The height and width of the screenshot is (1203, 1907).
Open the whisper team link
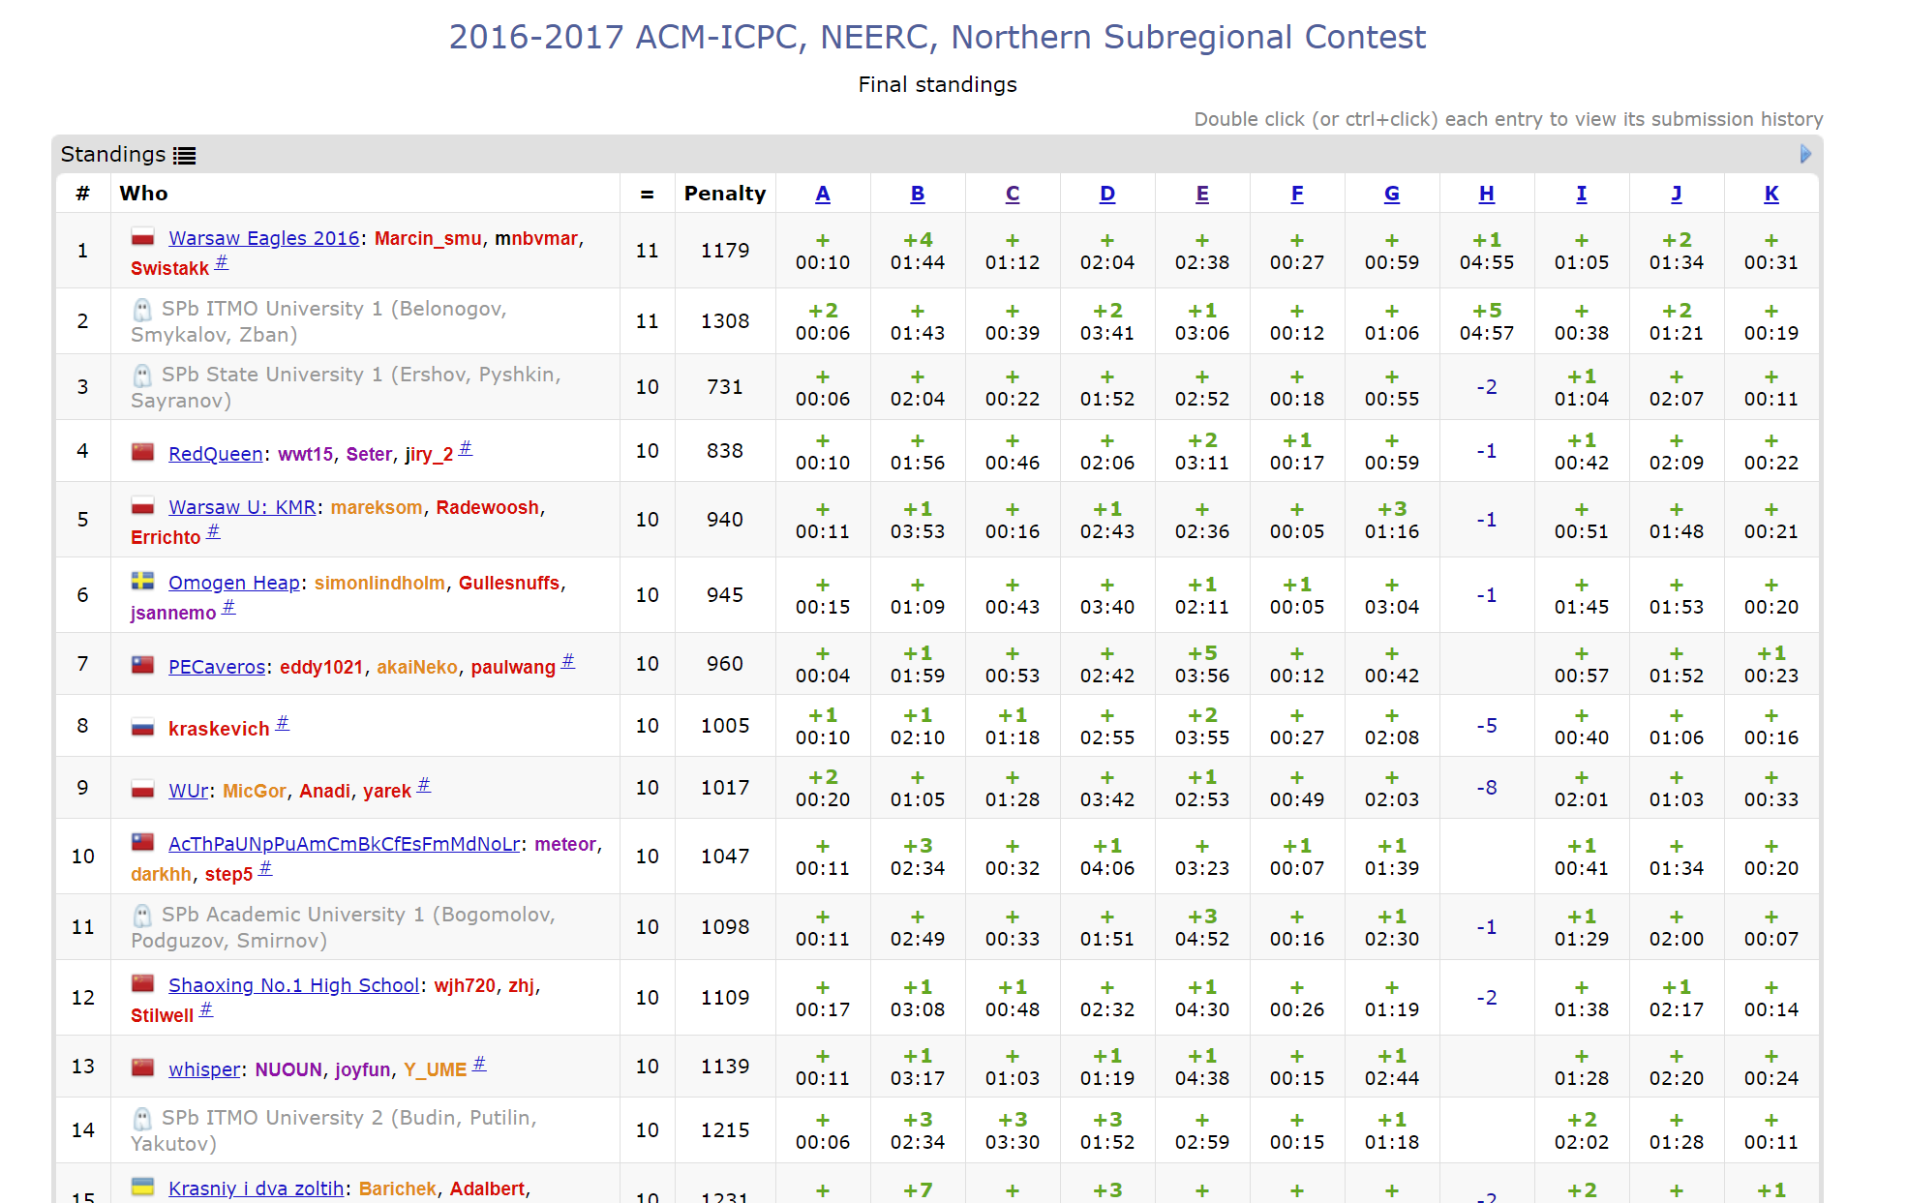(x=204, y=1069)
